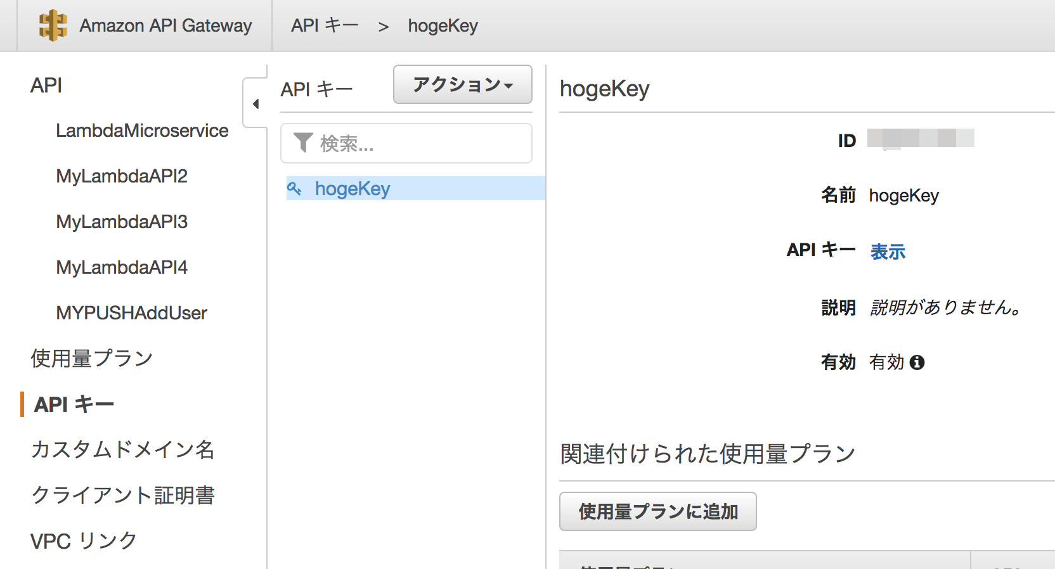Click the Amazon API Gateway logo icon

click(x=53, y=25)
